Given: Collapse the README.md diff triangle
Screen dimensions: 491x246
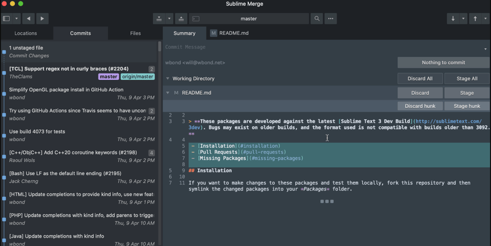Looking at the screenshot, I should click(168, 93).
